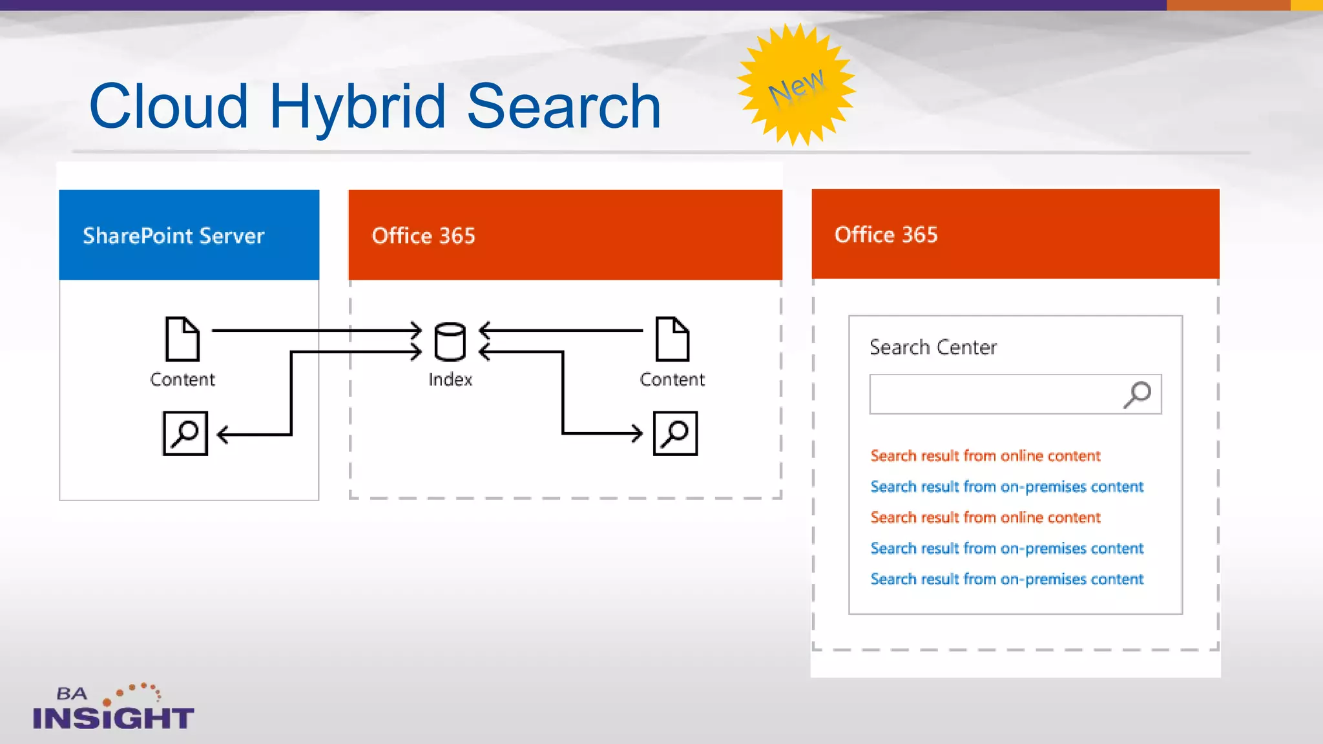Click the 'Index' label

450,380
